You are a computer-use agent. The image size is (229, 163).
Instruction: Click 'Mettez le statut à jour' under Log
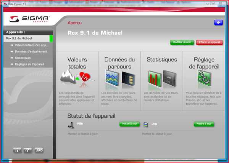click(x=157, y=134)
